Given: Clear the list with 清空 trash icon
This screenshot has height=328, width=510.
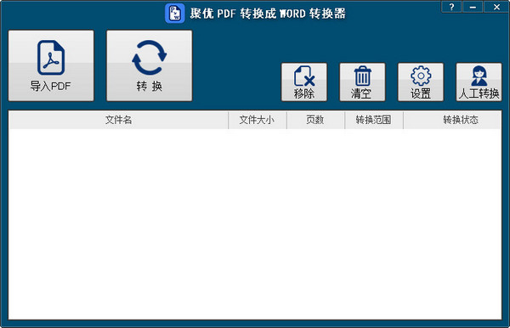Looking at the screenshot, I should 362,82.
